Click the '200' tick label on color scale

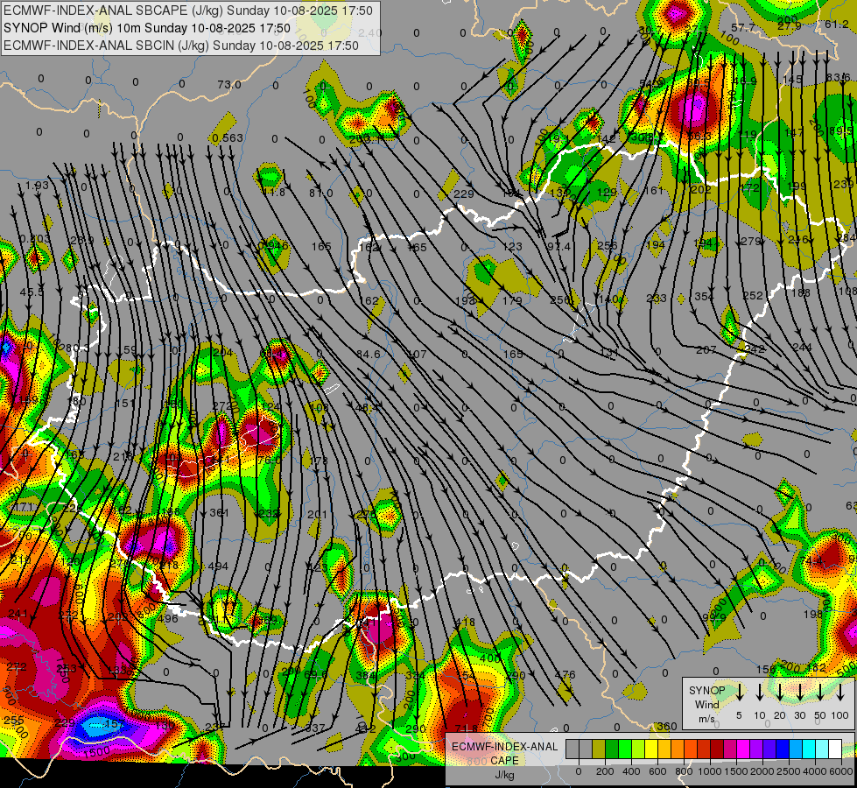[x=605, y=771]
